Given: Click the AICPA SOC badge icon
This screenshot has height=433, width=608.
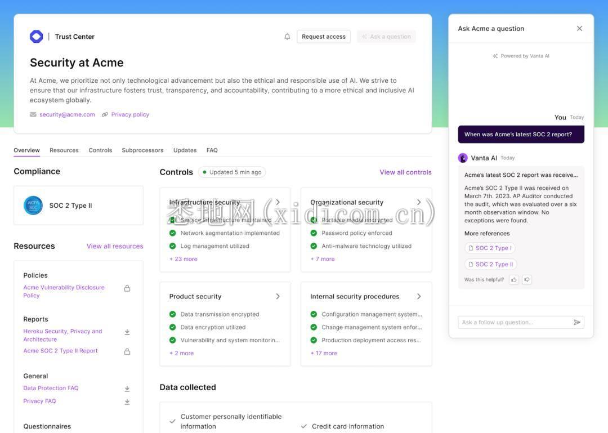Looking at the screenshot, I should click(x=33, y=206).
